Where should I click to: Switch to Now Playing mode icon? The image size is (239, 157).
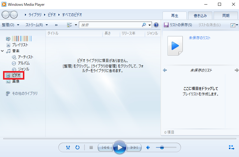[x=231, y=147]
